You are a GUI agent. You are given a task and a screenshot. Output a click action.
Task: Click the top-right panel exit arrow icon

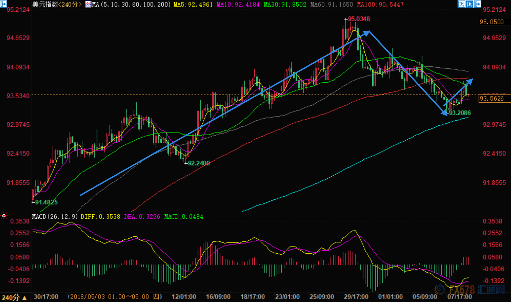[478, 4]
